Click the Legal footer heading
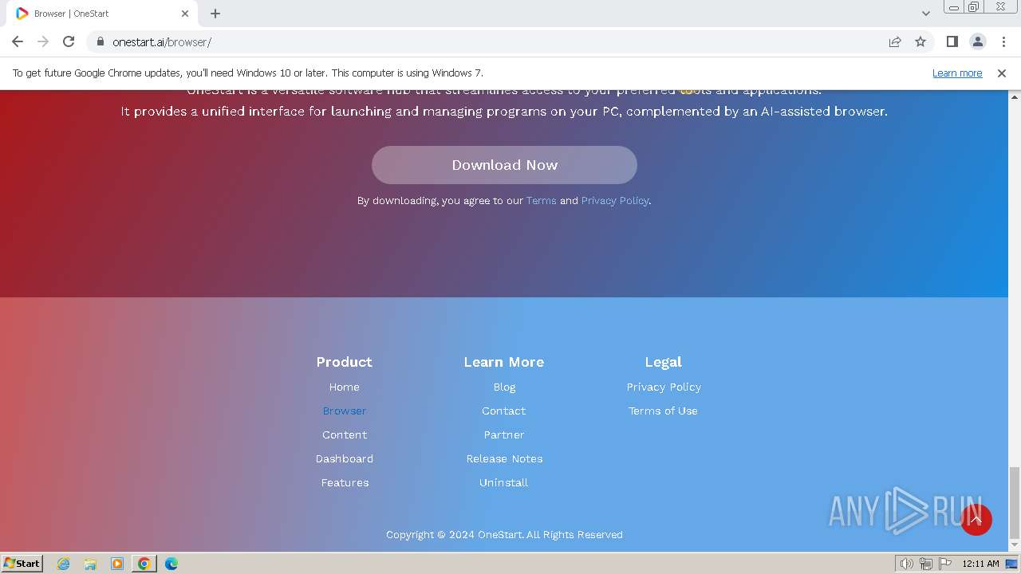 663,362
